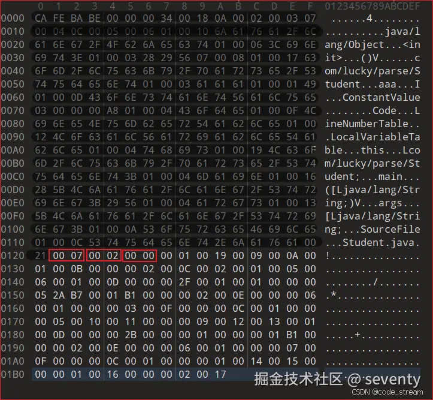Screen dimensions: 433x400
Task: Select decoded text 'om/lucky/parse/S'
Action: point(373,71)
